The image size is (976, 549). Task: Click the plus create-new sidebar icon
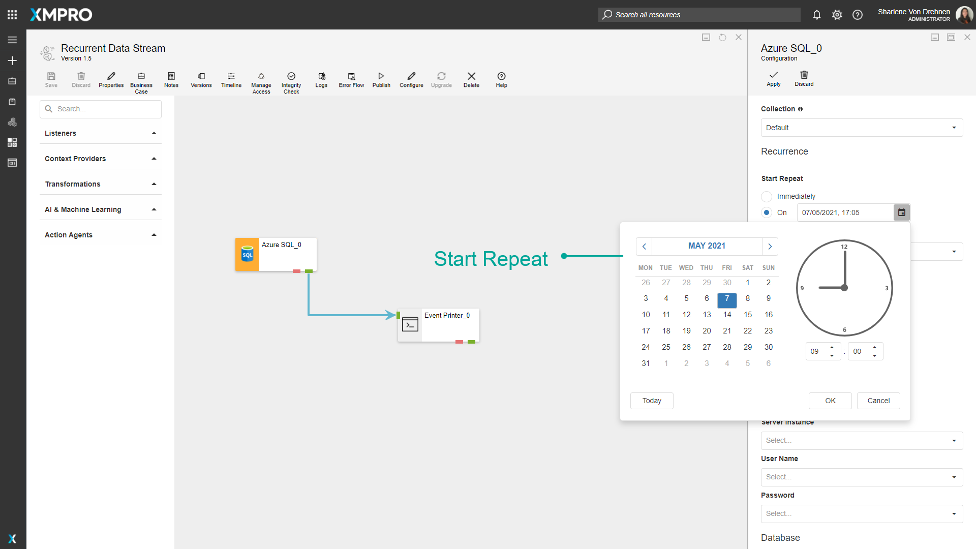(12, 60)
